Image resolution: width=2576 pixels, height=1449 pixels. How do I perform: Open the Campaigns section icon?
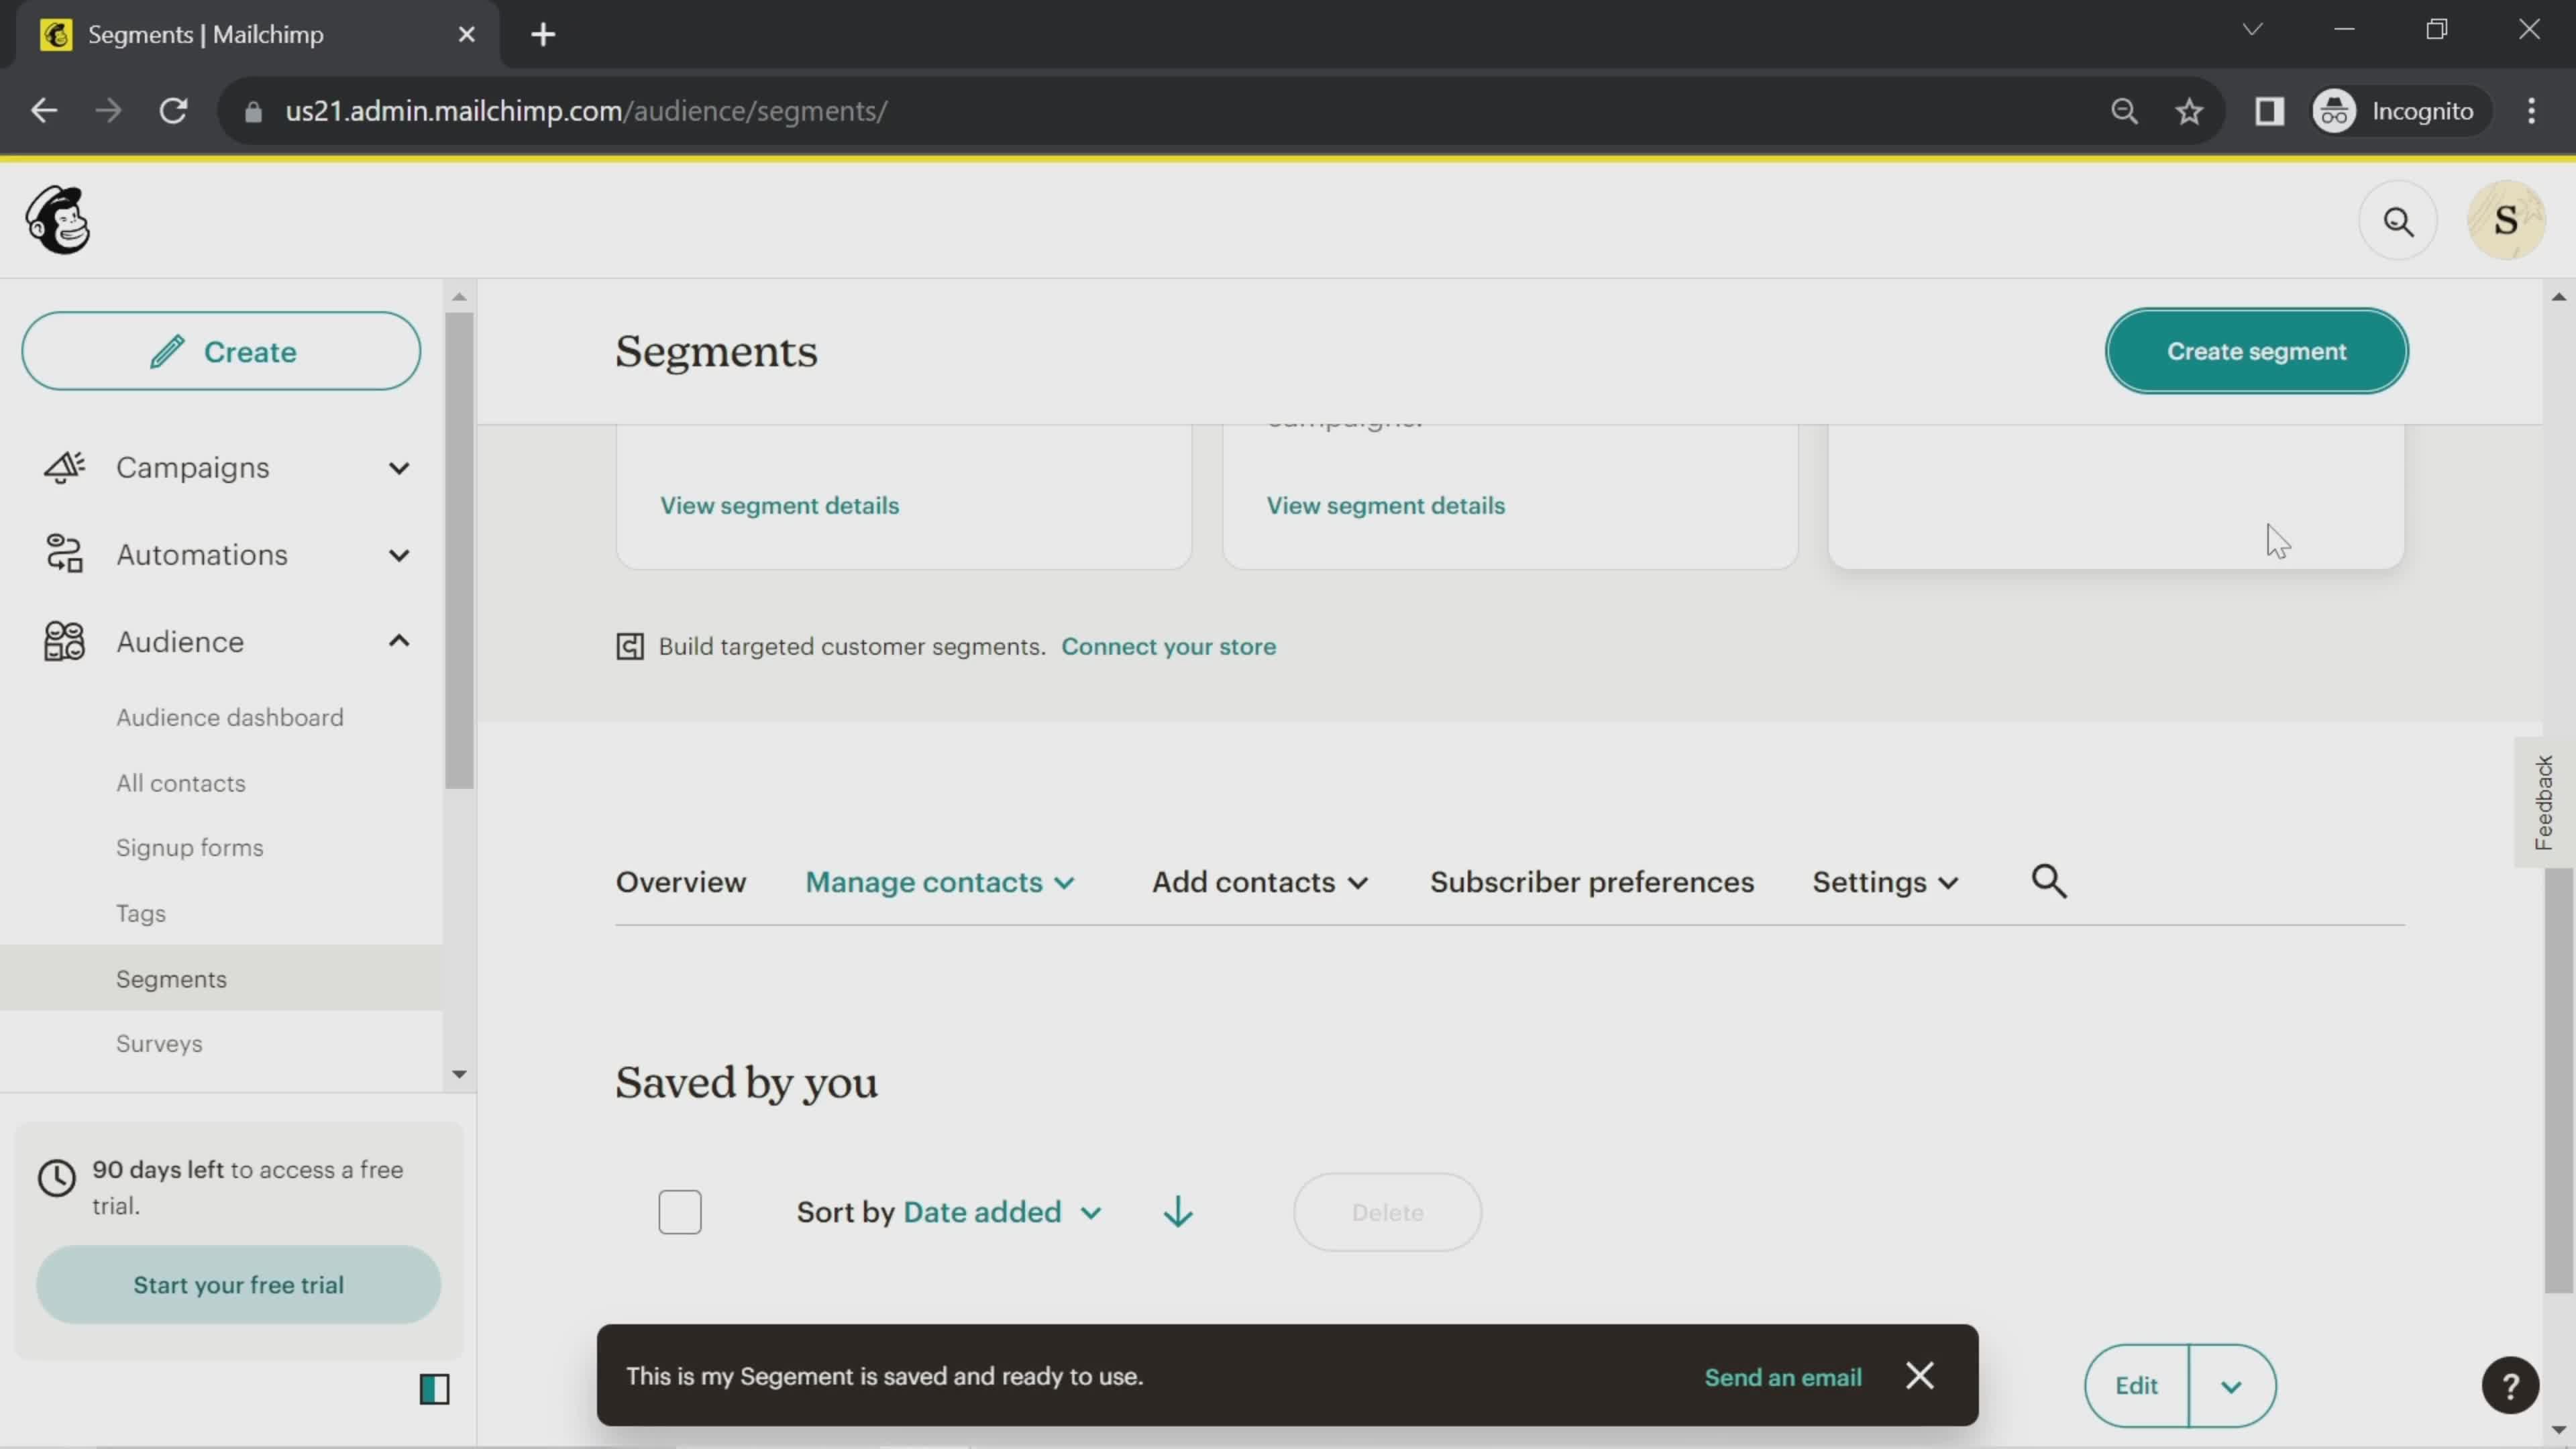point(64,466)
